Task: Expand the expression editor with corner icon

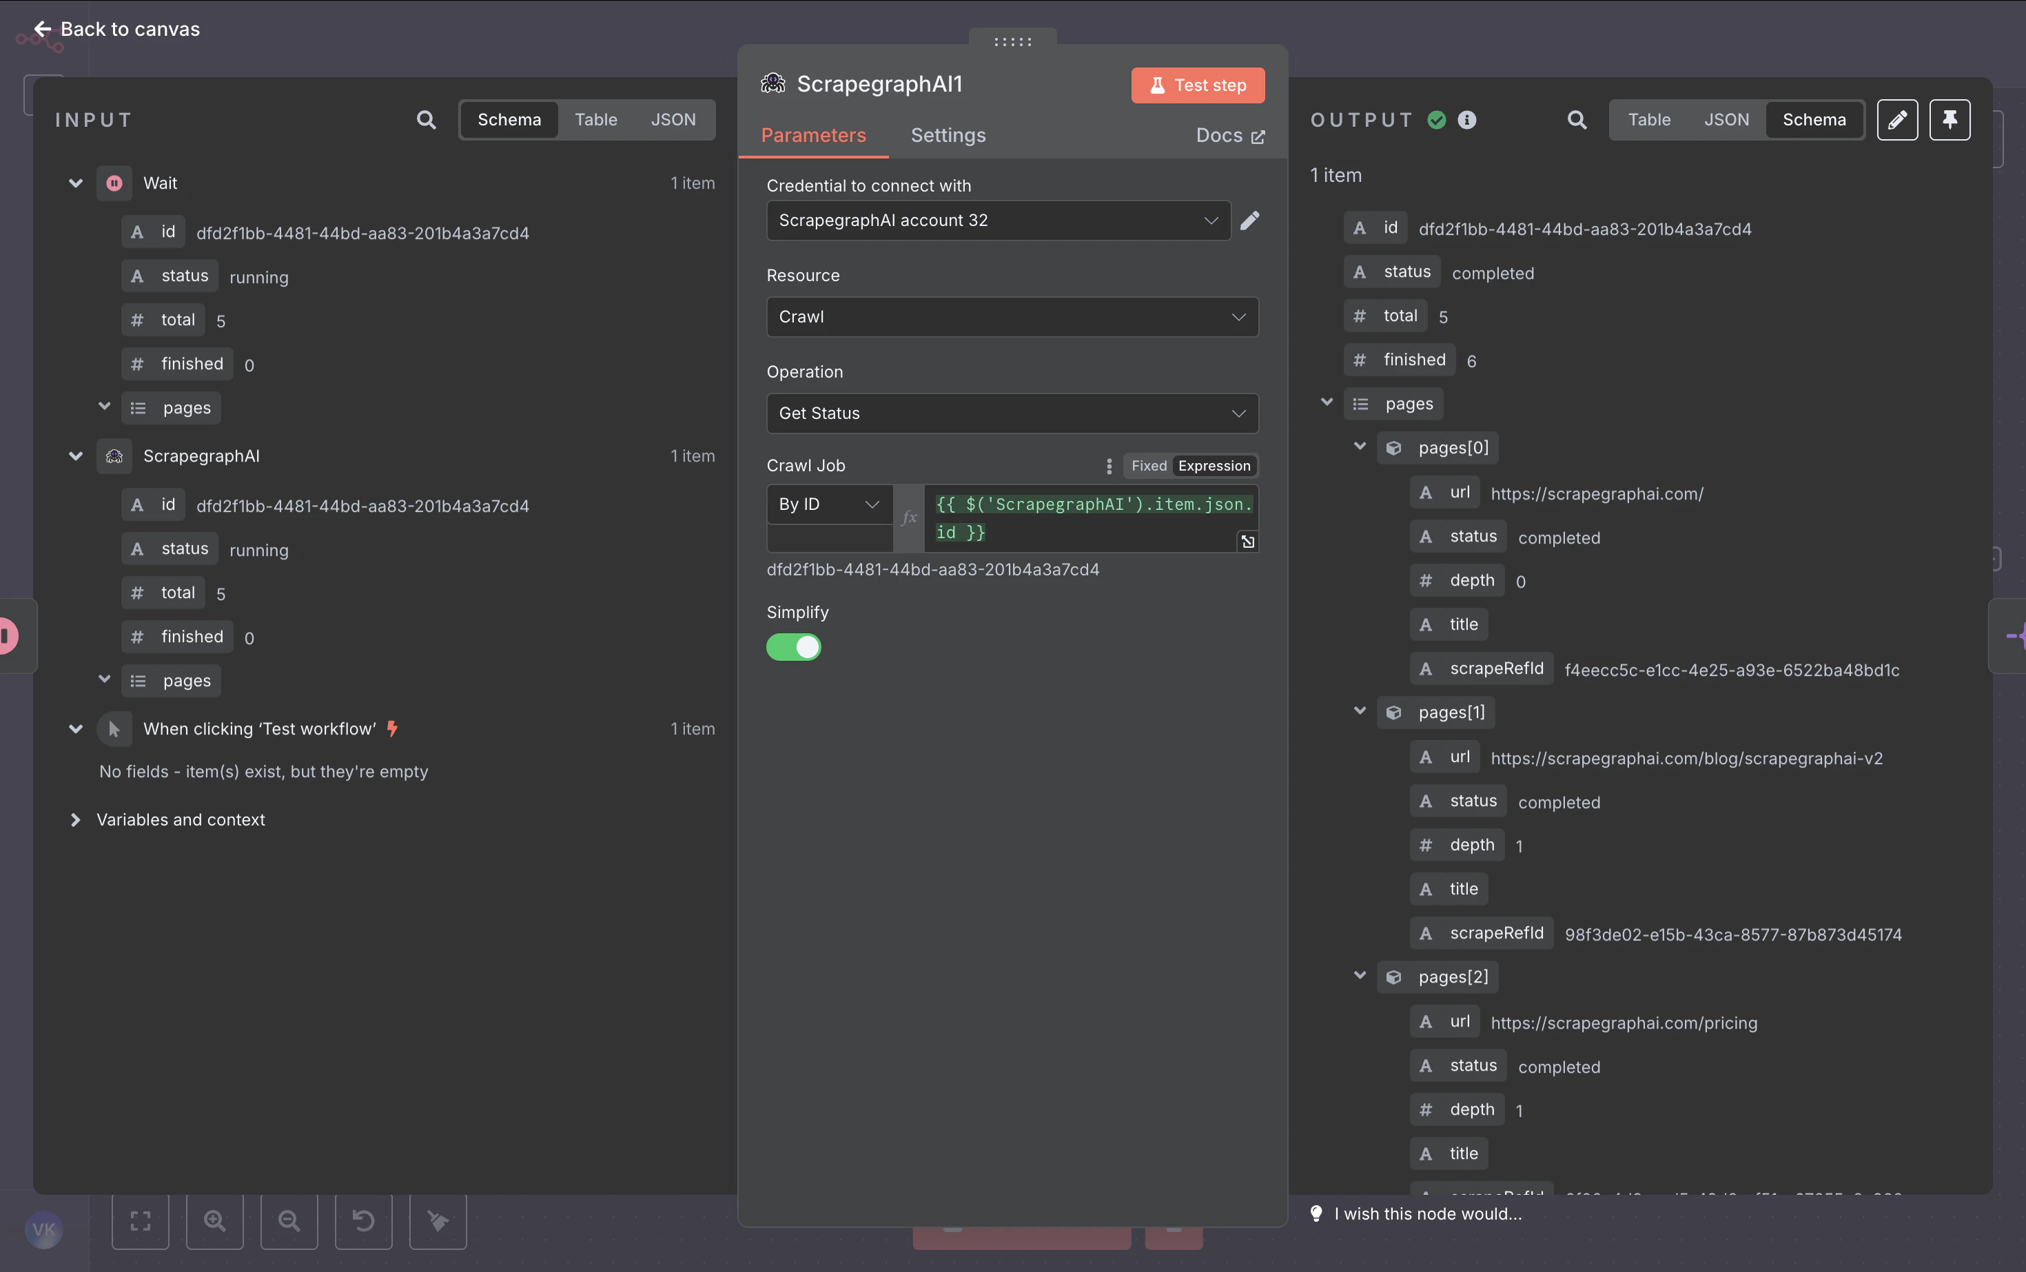Action: pyautogui.click(x=1248, y=541)
